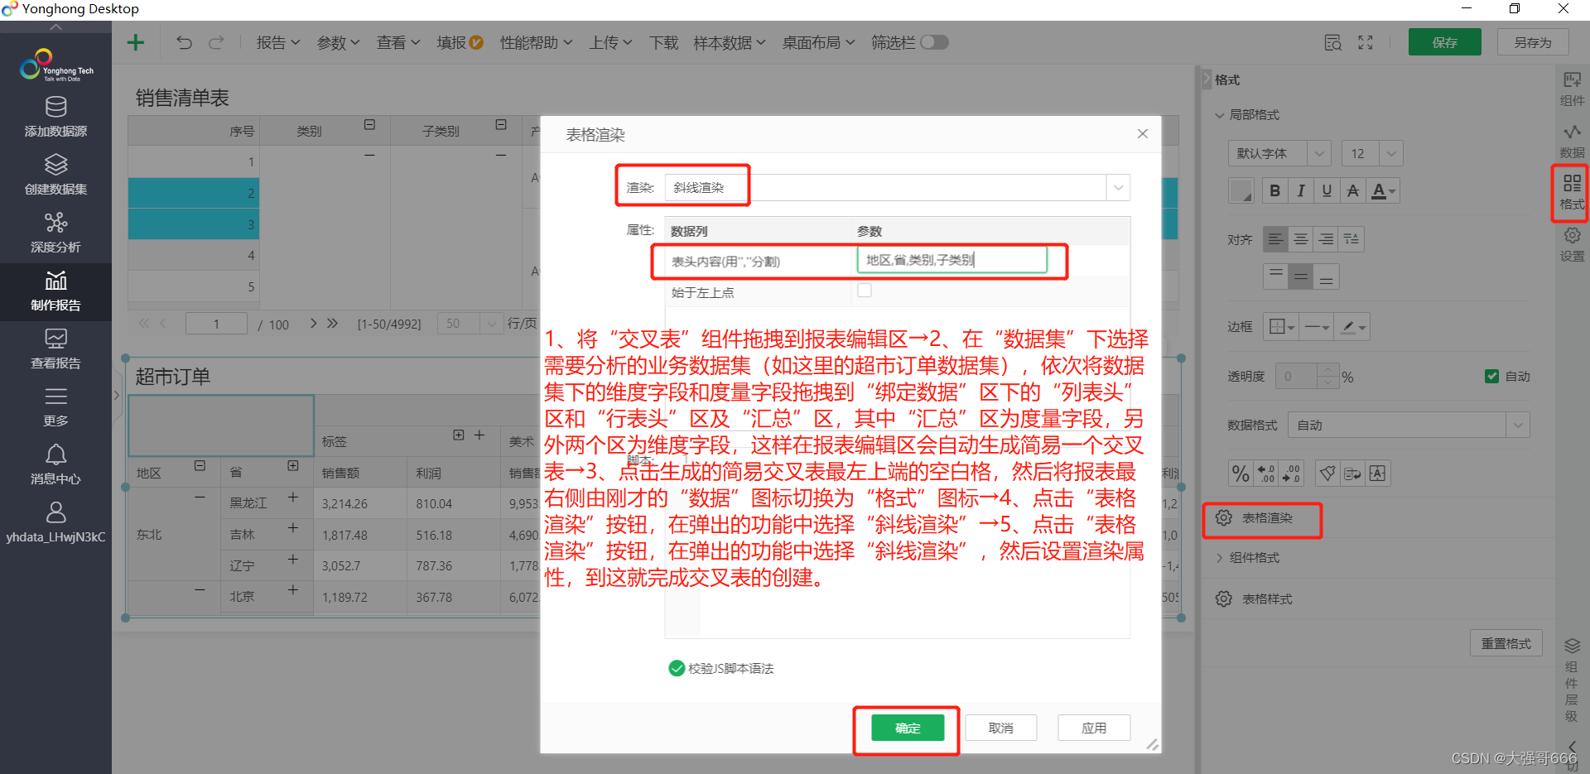Open 创建数据集 in sidebar
The height and width of the screenshot is (774, 1590).
pos(55,175)
